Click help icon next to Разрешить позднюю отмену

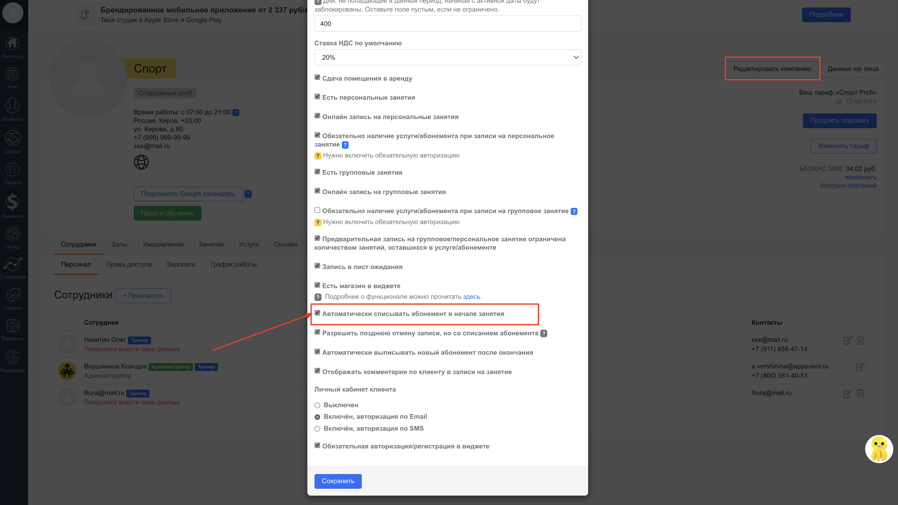(543, 333)
